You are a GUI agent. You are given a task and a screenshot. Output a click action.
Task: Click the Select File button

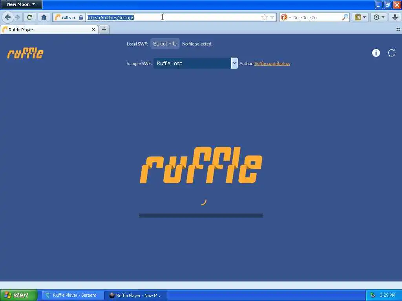click(165, 44)
